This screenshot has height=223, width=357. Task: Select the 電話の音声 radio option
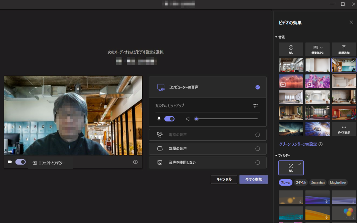click(x=258, y=134)
